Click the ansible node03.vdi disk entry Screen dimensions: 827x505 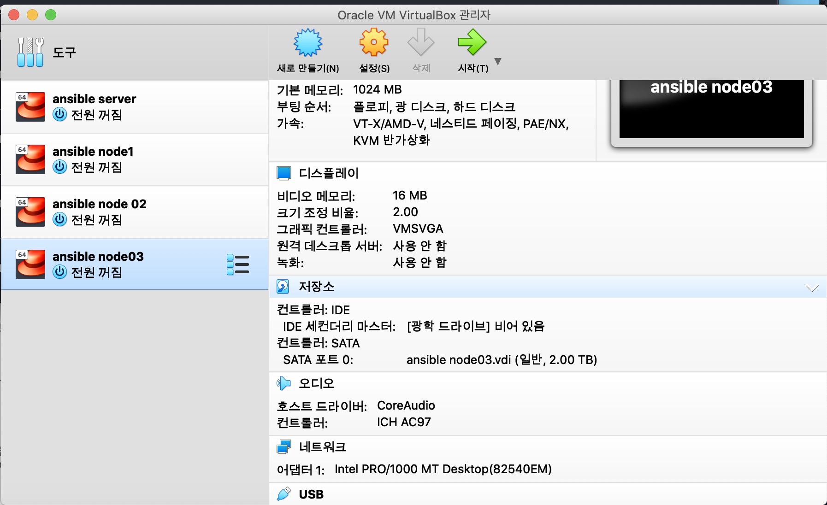[x=502, y=359]
